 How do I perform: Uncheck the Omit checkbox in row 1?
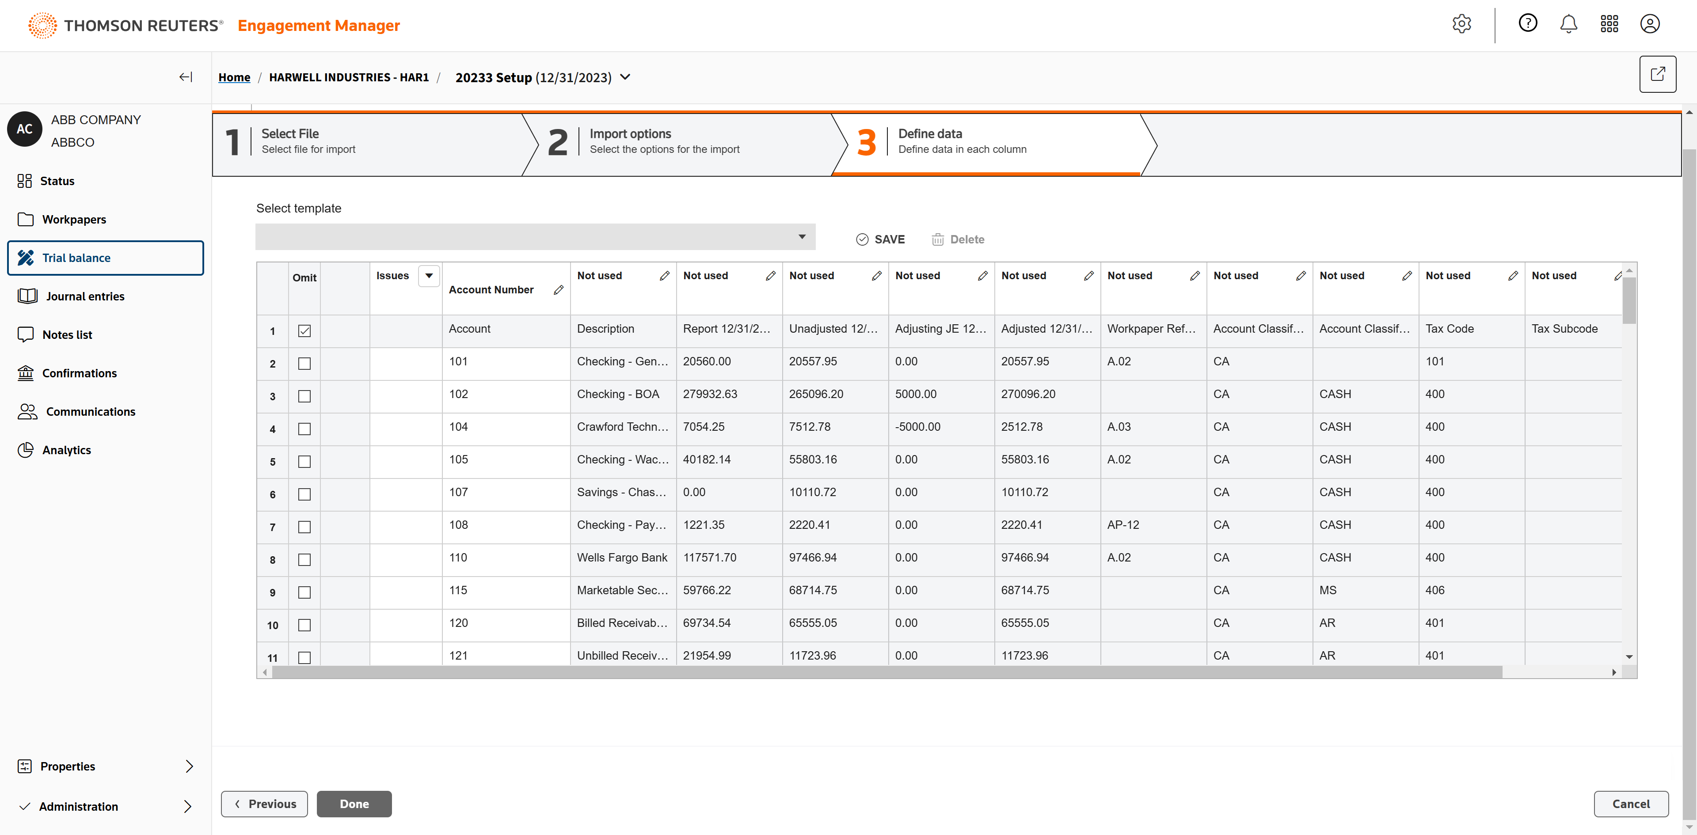(x=304, y=330)
